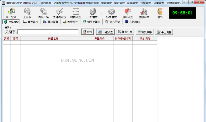Stop reposting with 结束重发
The image size is (206, 122).
[x=111, y=13]
